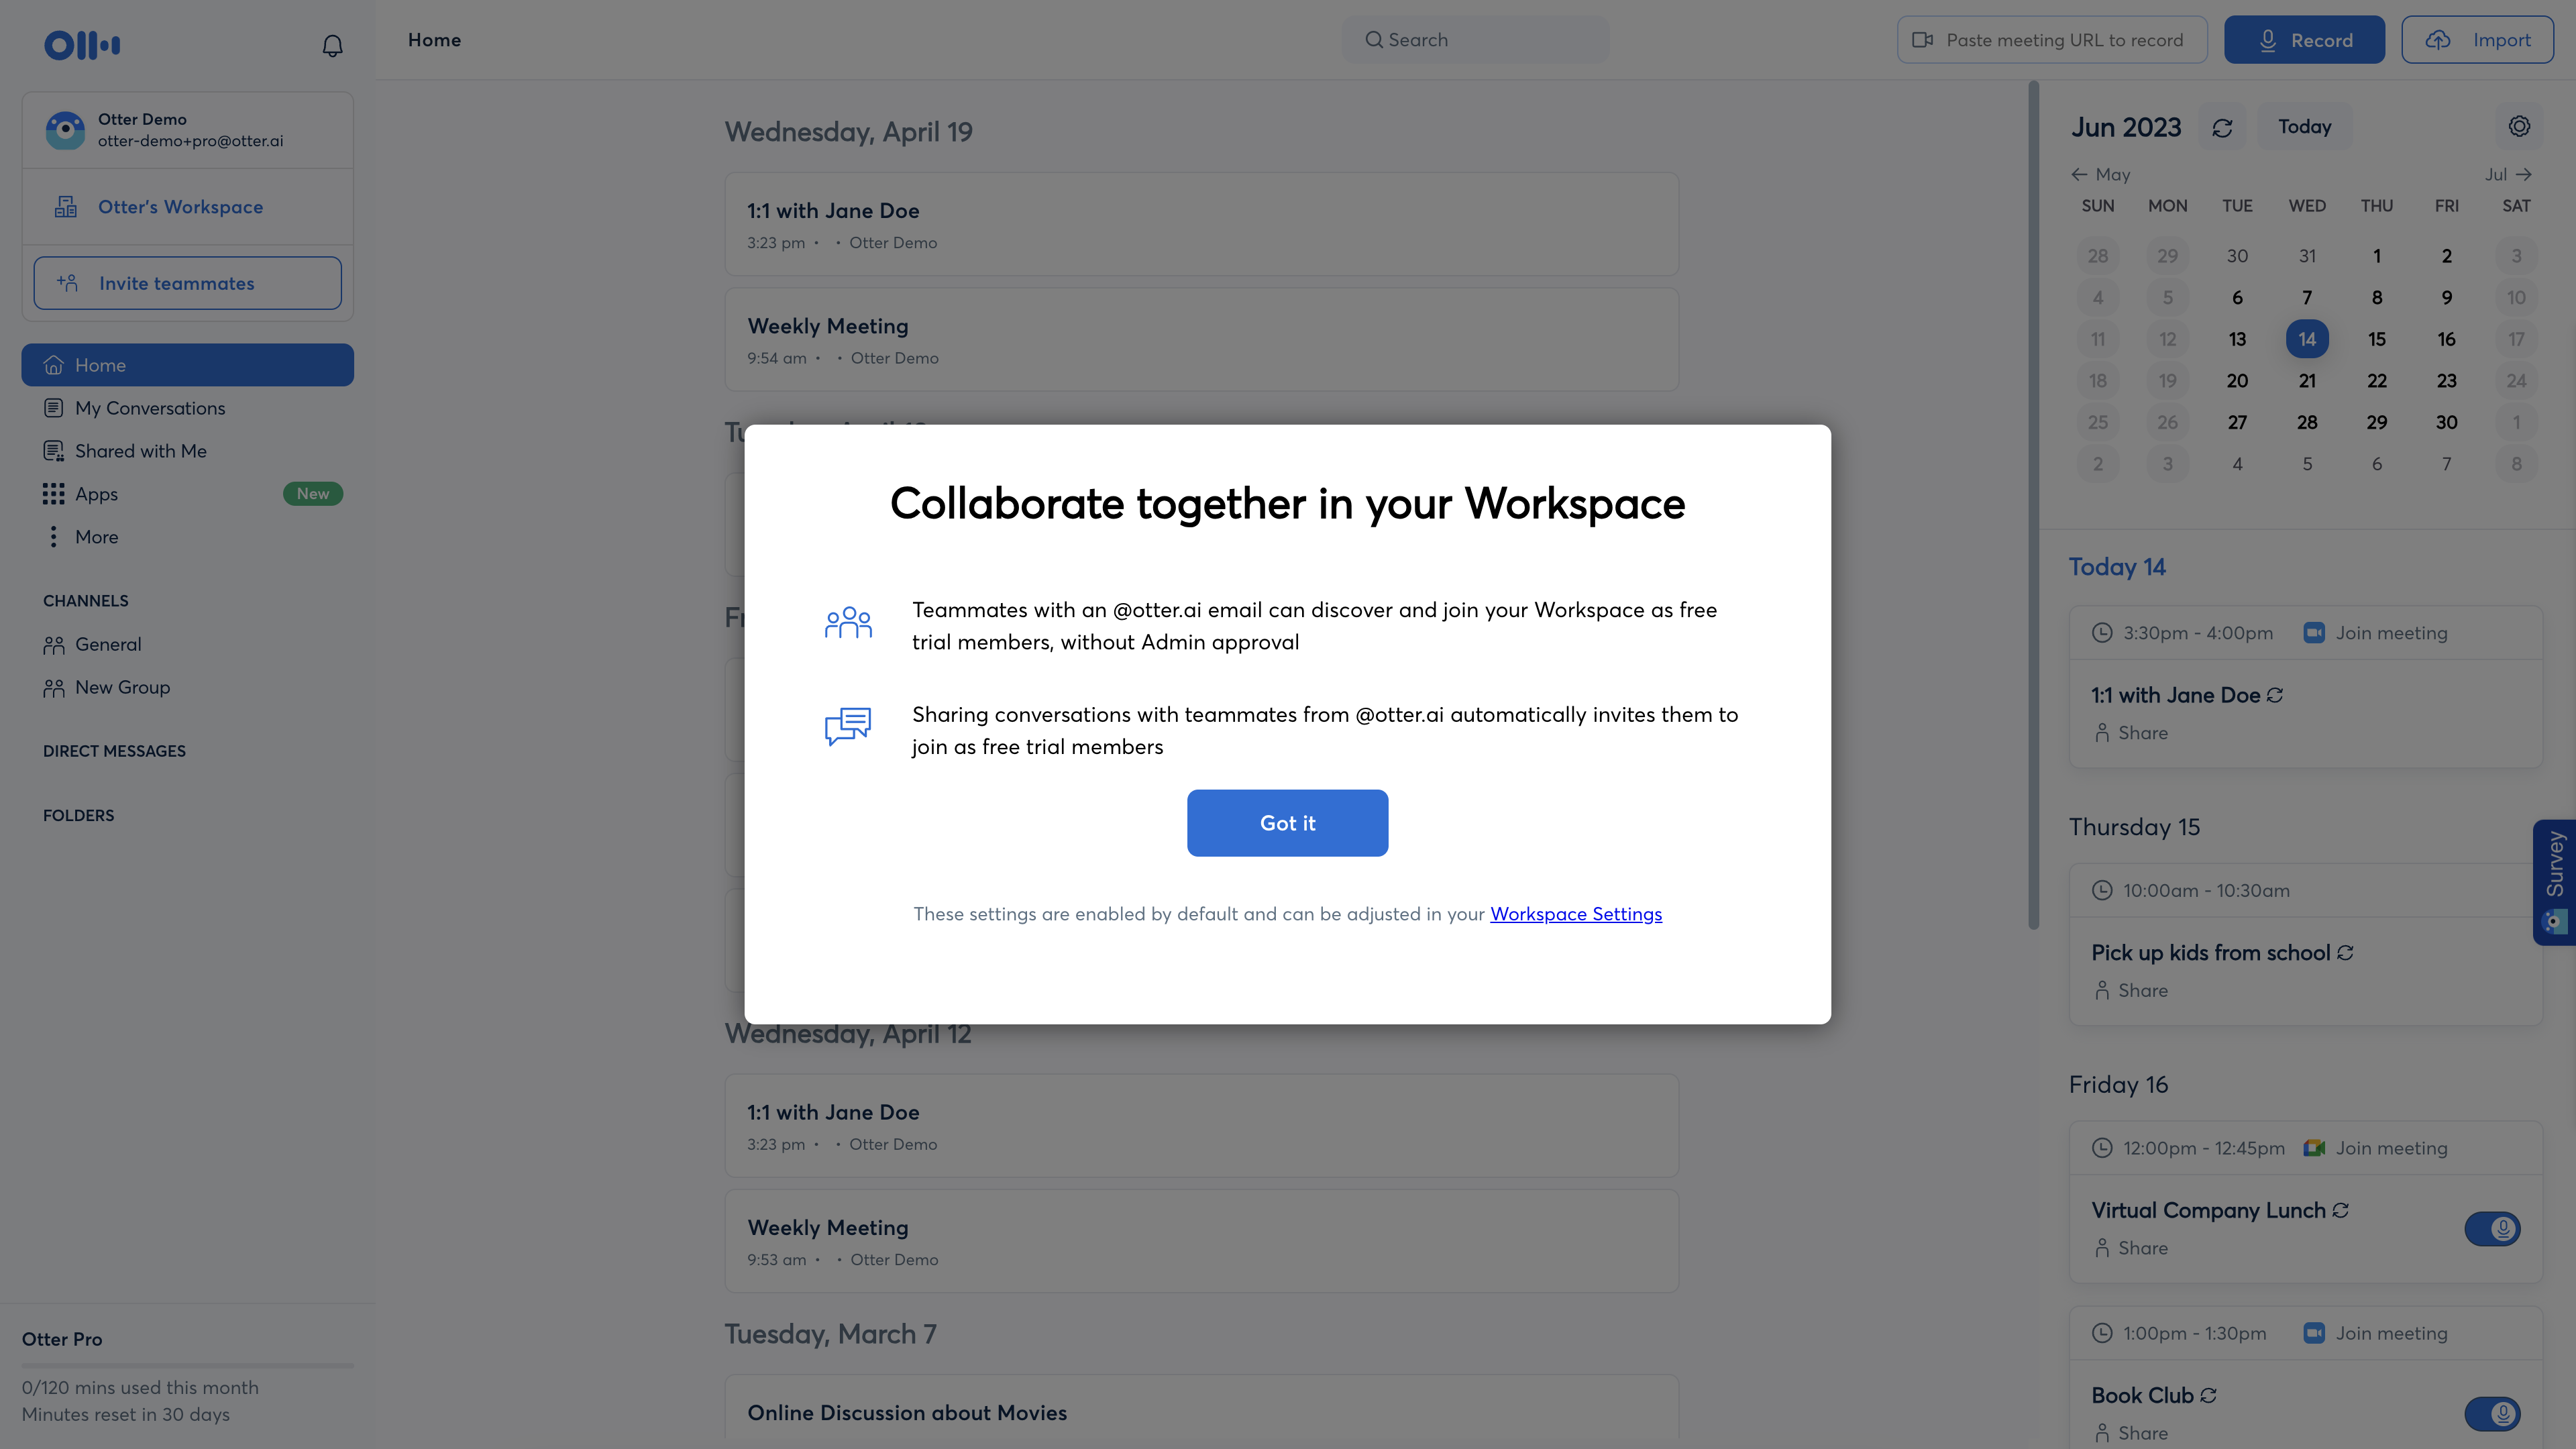Screen dimensions: 2576x1449
Task: Click the conversation list scrollbar
Action: pyautogui.click(x=2033, y=505)
